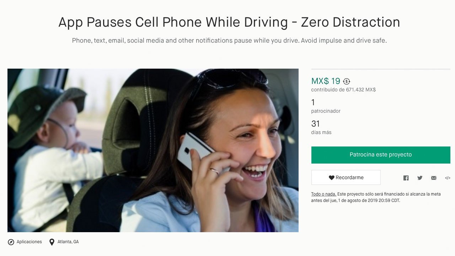The width and height of the screenshot is (455, 256).
Task: Open the Aplicaciones category link
Action: coord(30,242)
